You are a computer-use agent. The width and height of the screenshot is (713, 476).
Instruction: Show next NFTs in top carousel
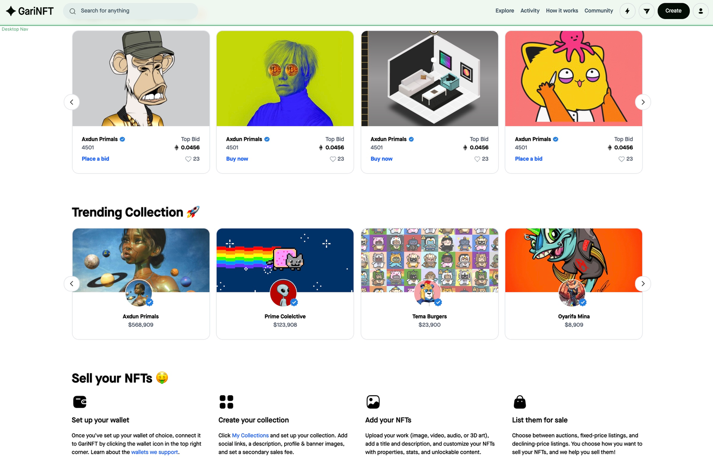pos(643,102)
